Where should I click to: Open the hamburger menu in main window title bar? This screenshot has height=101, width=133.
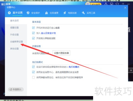(x=123, y=4)
